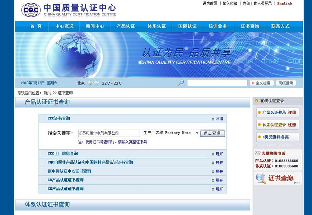
Task: Click orange bullet next to B类元器件备案
Action: coord(259,137)
